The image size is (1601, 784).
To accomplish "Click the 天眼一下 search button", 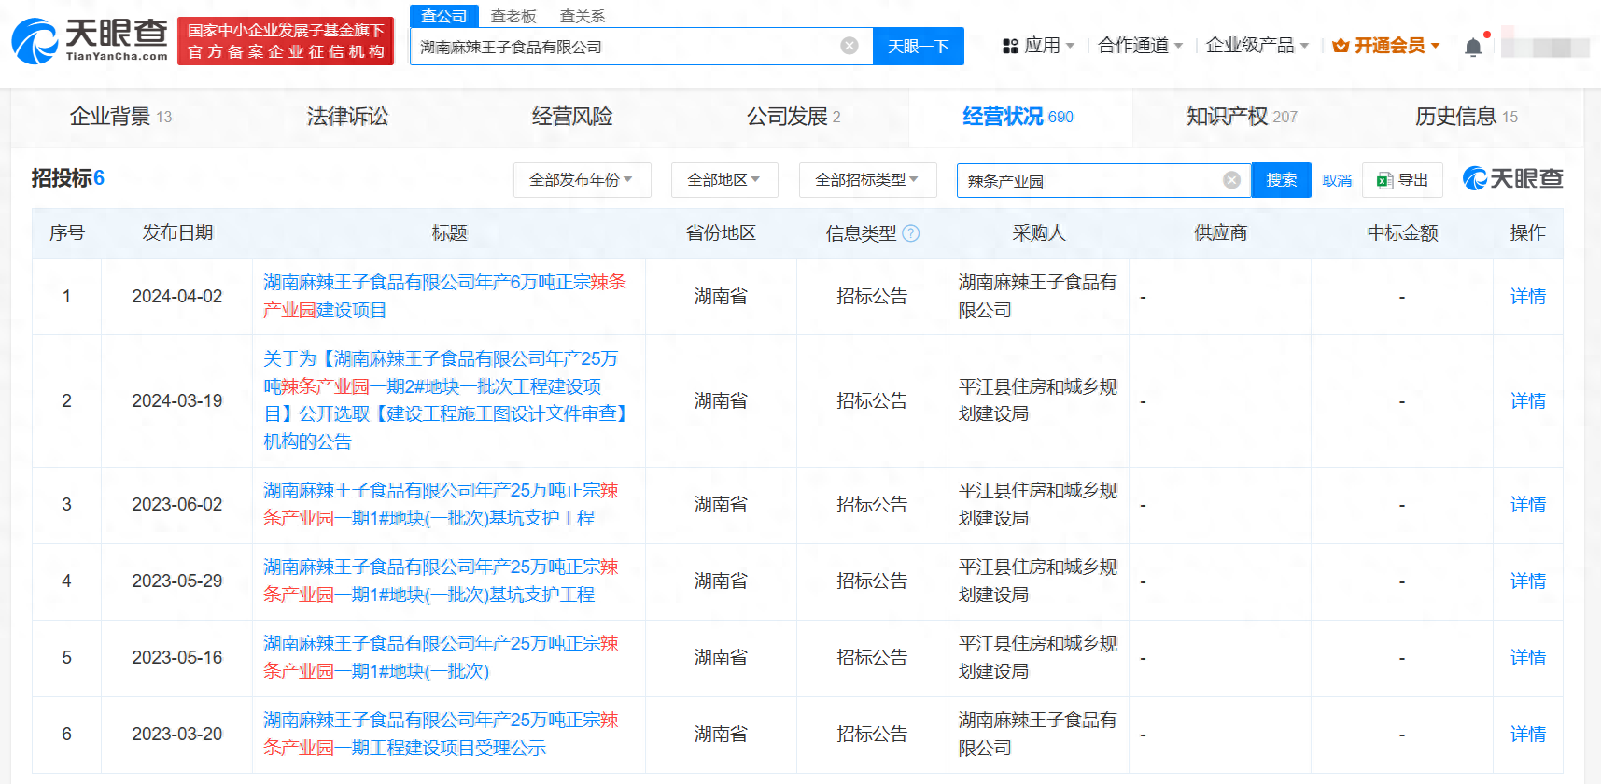I will (x=919, y=47).
